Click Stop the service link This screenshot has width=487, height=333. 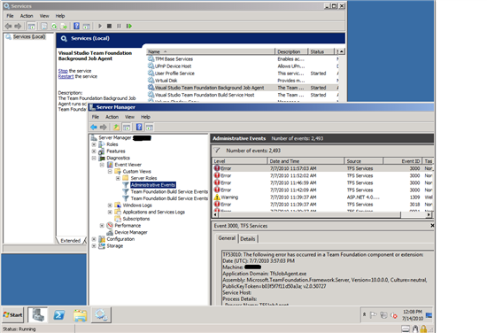(63, 71)
